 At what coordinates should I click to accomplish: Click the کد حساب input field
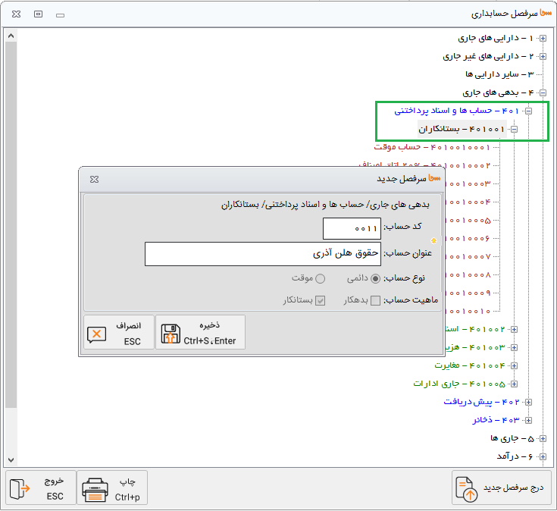(x=352, y=228)
